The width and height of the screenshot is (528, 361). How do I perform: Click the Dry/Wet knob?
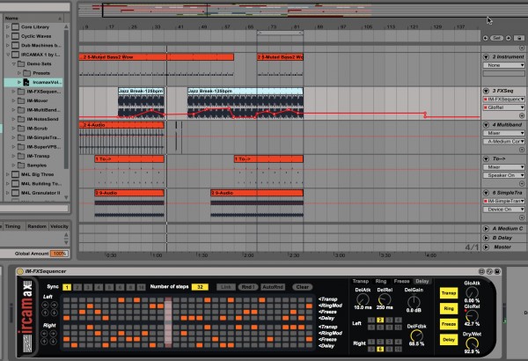click(472, 343)
